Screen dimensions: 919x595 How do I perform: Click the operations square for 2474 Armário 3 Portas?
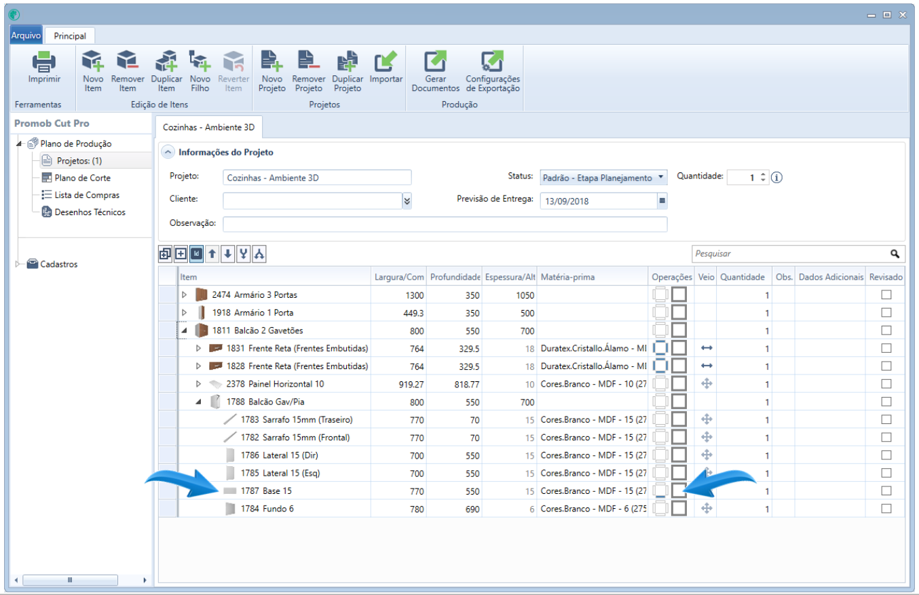point(679,294)
